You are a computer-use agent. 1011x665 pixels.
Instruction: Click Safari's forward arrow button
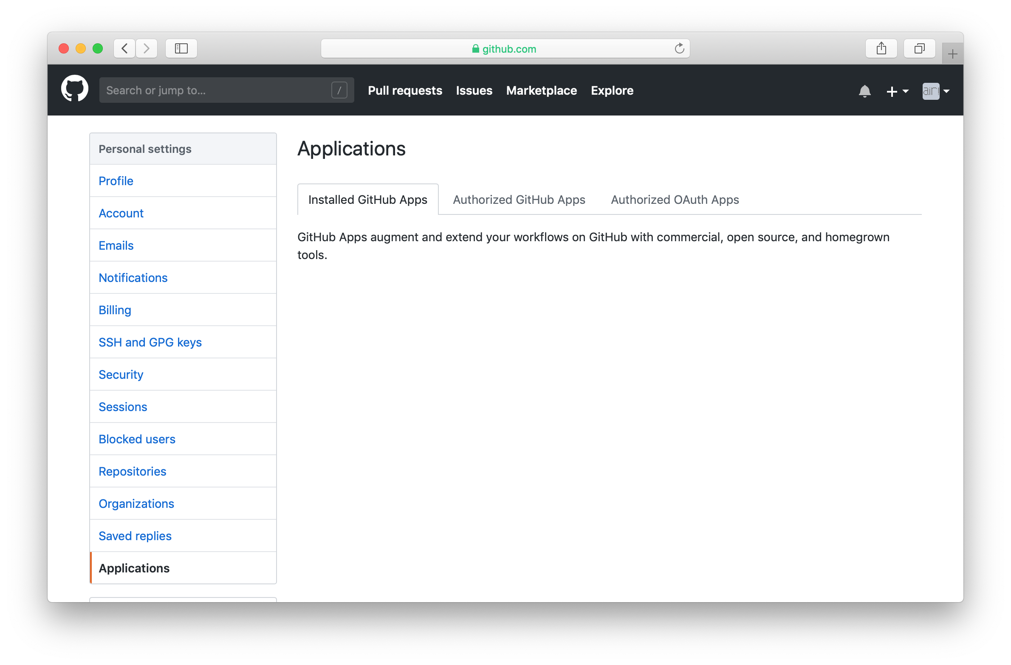click(147, 48)
